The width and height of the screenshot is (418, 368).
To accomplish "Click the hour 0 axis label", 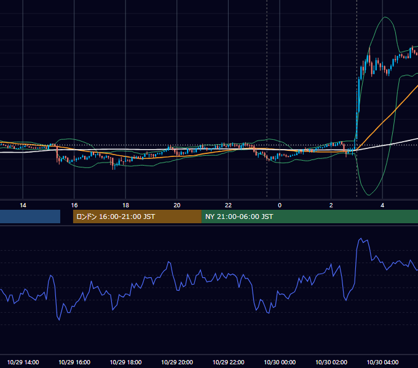I will point(280,205).
